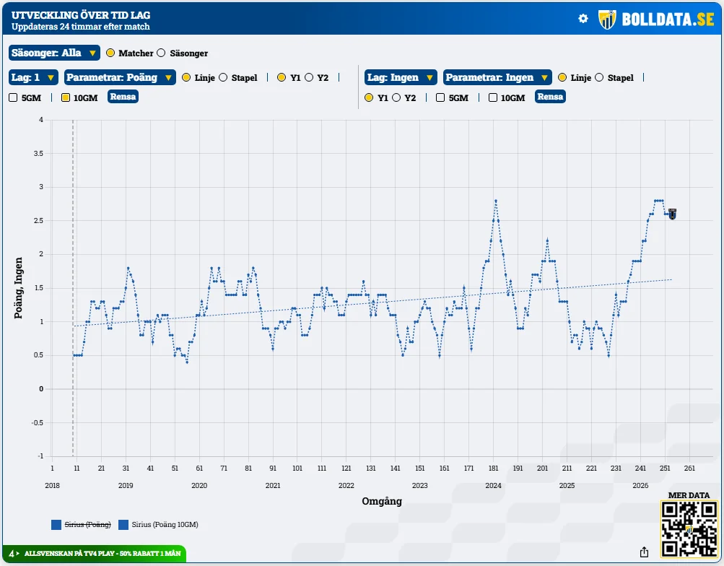
Task: Open the Parametrar: Poäng dropdown
Action: [120, 77]
